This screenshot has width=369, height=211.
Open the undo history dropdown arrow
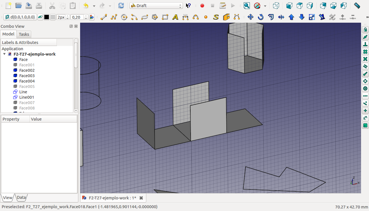(94, 6)
